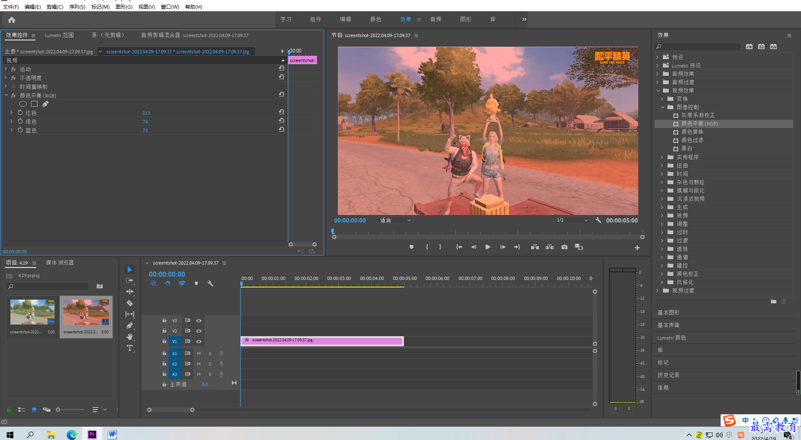Image resolution: width=801 pixels, height=440 pixels.
Task: Click the Home icon
Action: point(12,20)
